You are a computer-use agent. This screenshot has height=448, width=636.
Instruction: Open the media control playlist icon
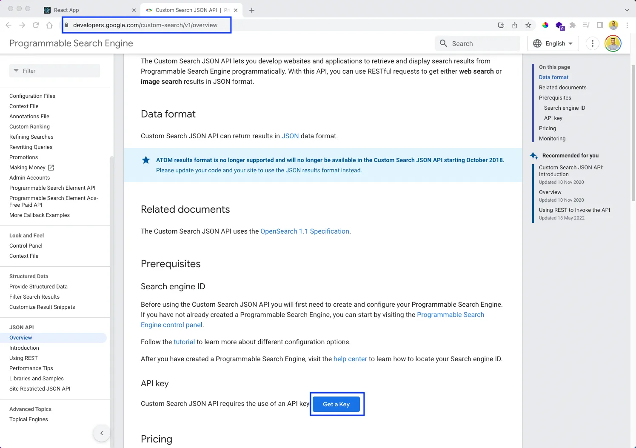click(586, 25)
